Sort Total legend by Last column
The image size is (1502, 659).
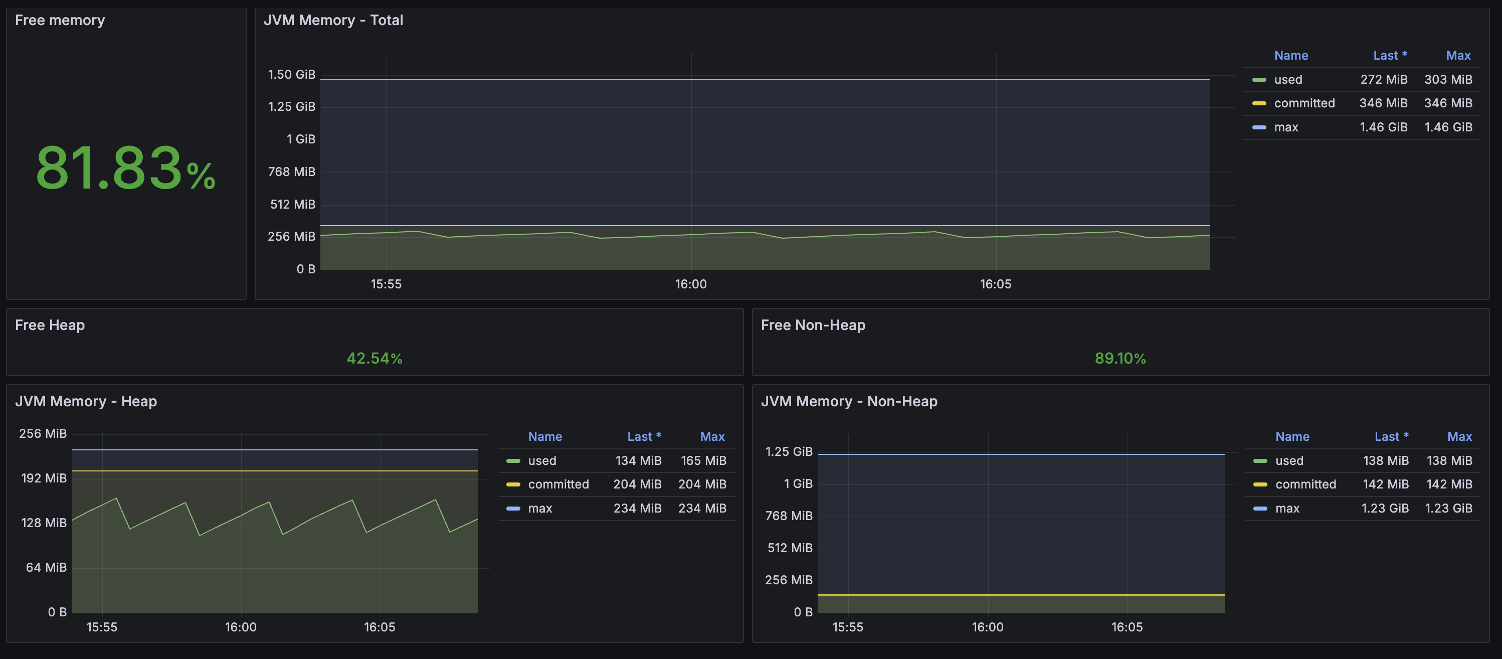coord(1390,55)
